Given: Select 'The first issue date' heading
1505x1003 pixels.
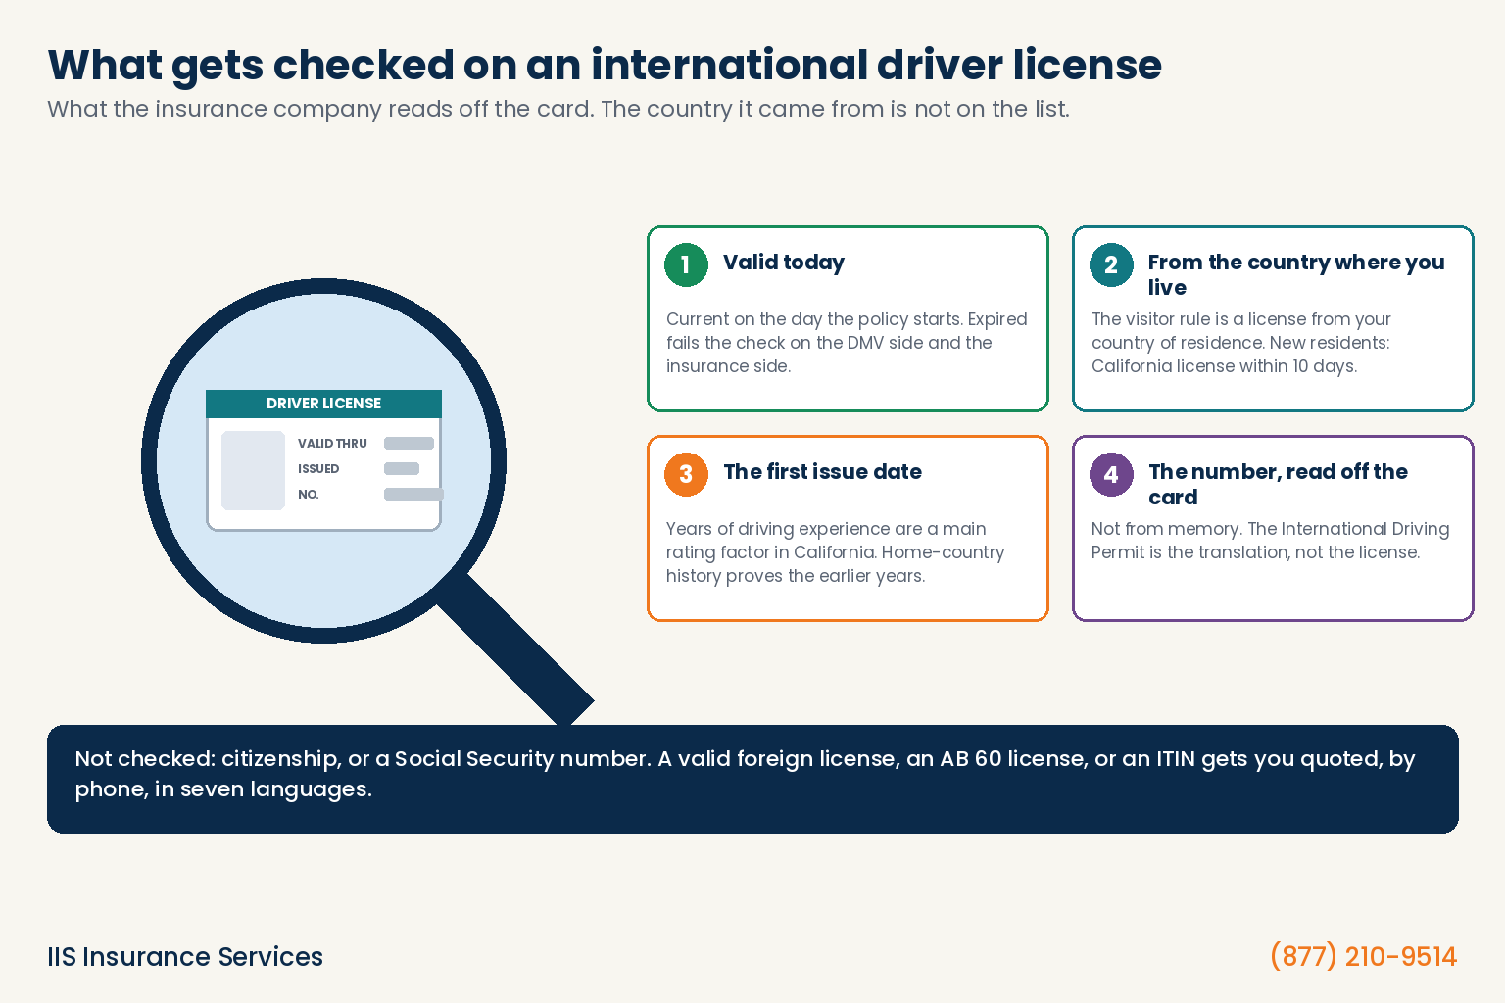Looking at the screenshot, I should 823,472.
